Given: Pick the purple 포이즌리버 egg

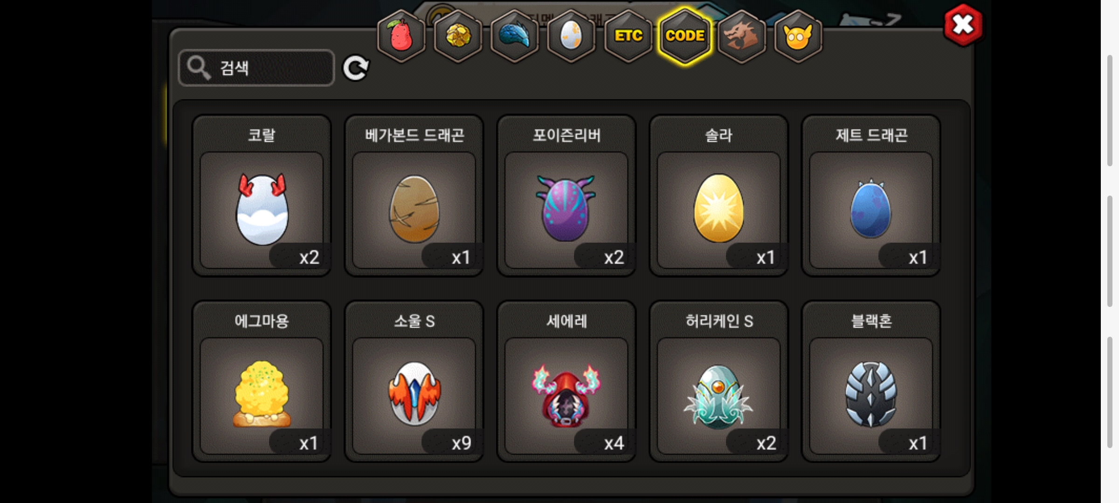Looking at the screenshot, I should click(566, 196).
